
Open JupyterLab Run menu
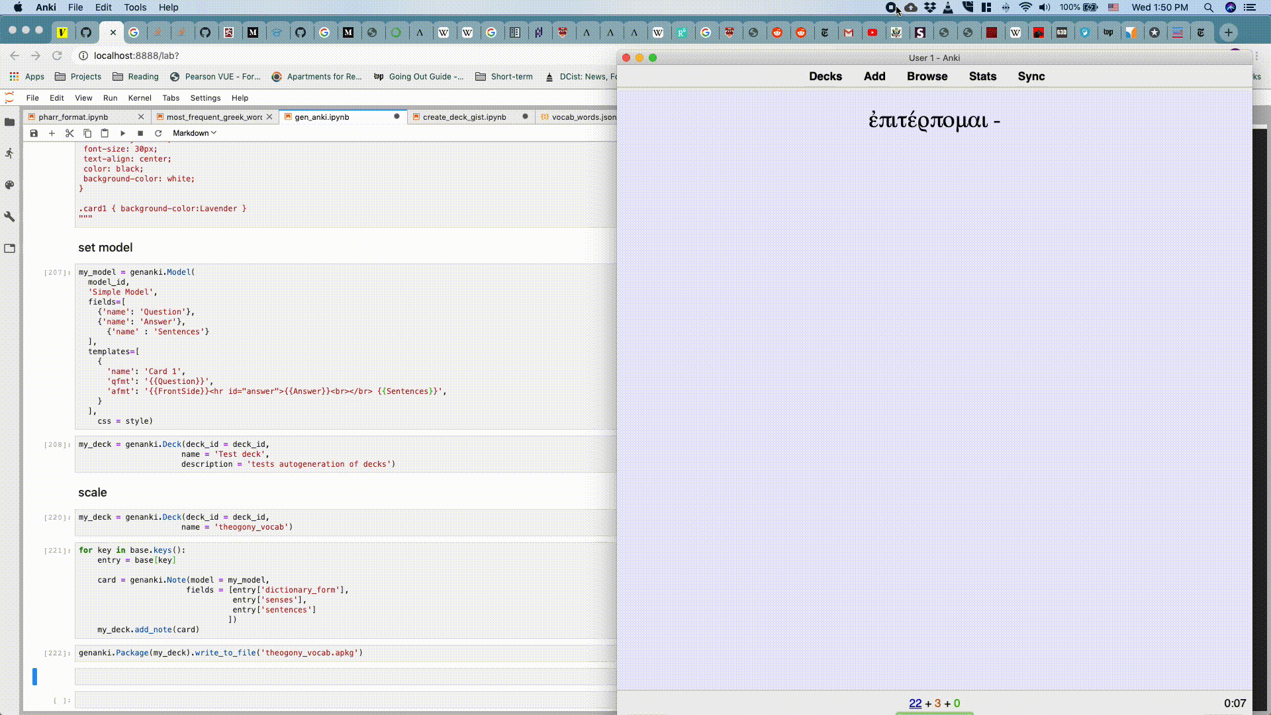110,98
